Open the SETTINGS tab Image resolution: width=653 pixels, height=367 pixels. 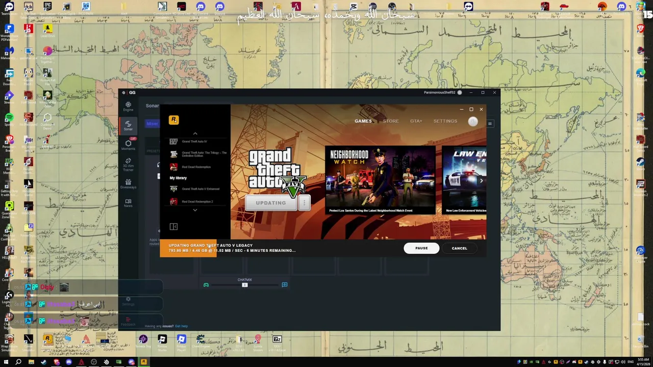[x=445, y=121]
